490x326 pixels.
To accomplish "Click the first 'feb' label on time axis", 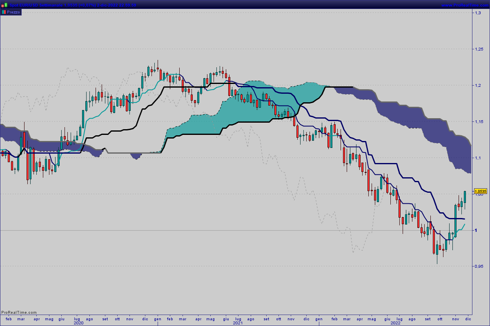I will tap(9, 318).
